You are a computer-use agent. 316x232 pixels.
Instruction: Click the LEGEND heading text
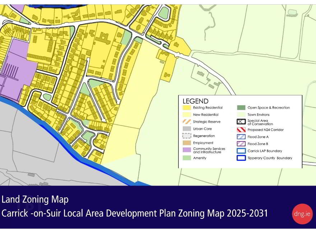tap(195, 101)
